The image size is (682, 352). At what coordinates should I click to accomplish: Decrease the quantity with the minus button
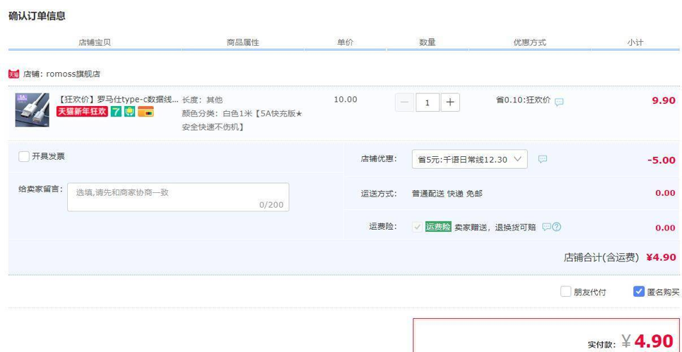click(x=404, y=102)
